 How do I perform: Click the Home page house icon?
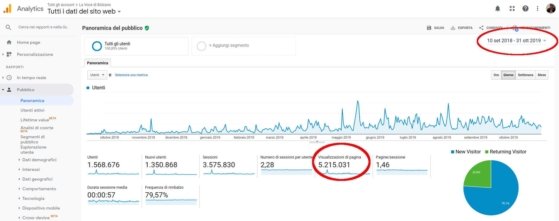pyautogui.click(x=9, y=42)
